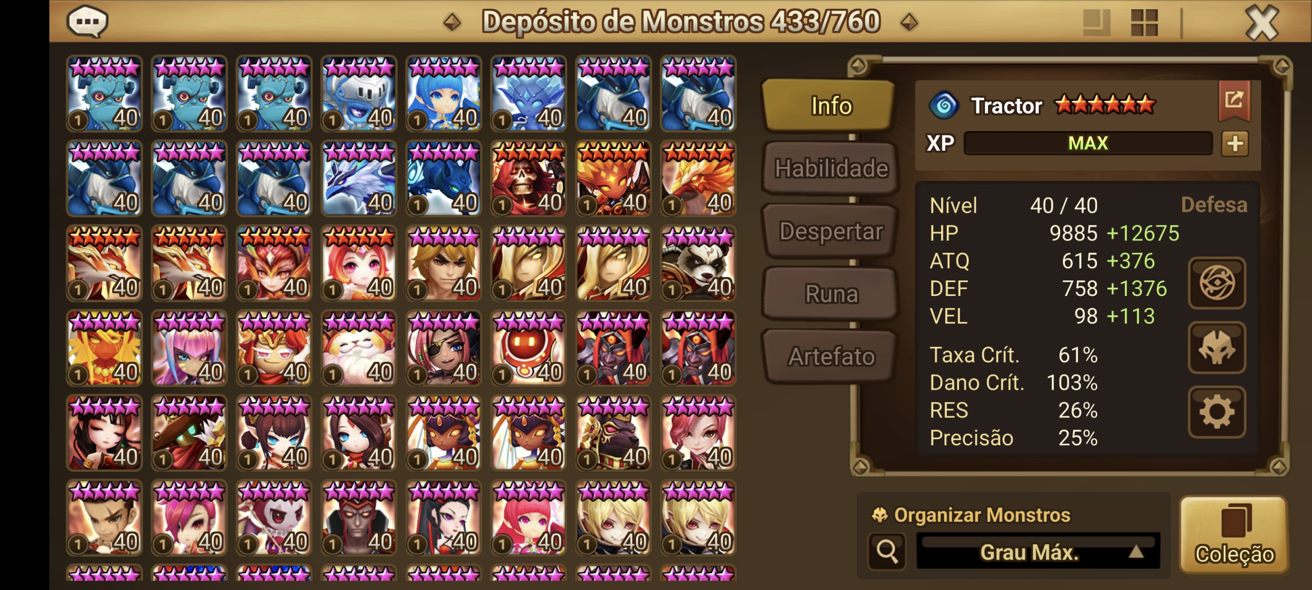Viewport: 1312px width, 590px height.
Task: Tap the blue water element icon
Action: coord(944,105)
